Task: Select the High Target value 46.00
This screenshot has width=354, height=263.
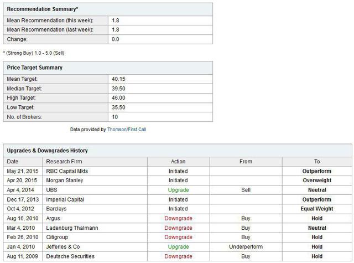Action: click(x=118, y=98)
